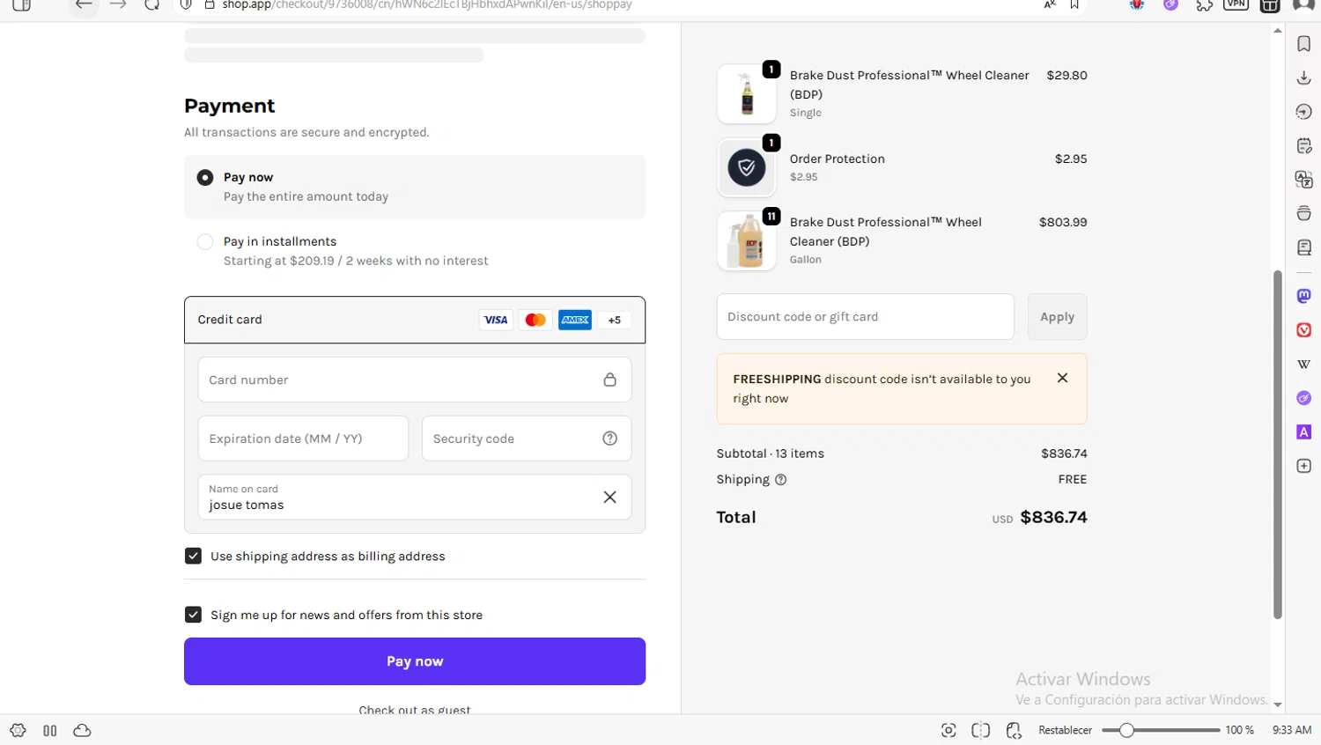Image resolution: width=1321 pixels, height=745 pixels.
Task: Show security code help tooltip
Action: (x=609, y=439)
